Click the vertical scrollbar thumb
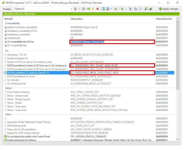The image size is (182, 146). pyautogui.click(x=177, y=55)
